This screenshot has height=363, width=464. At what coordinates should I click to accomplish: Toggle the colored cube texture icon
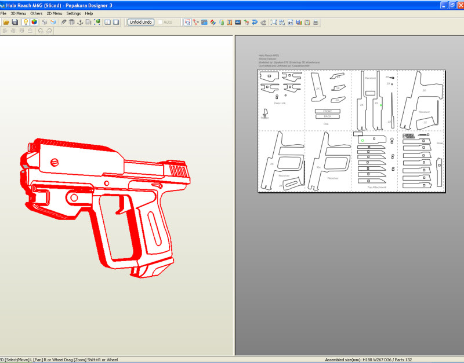(34, 22)
